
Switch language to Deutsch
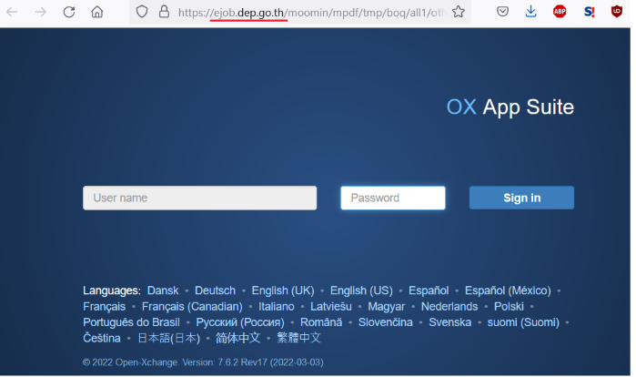[x=215, y=290]
